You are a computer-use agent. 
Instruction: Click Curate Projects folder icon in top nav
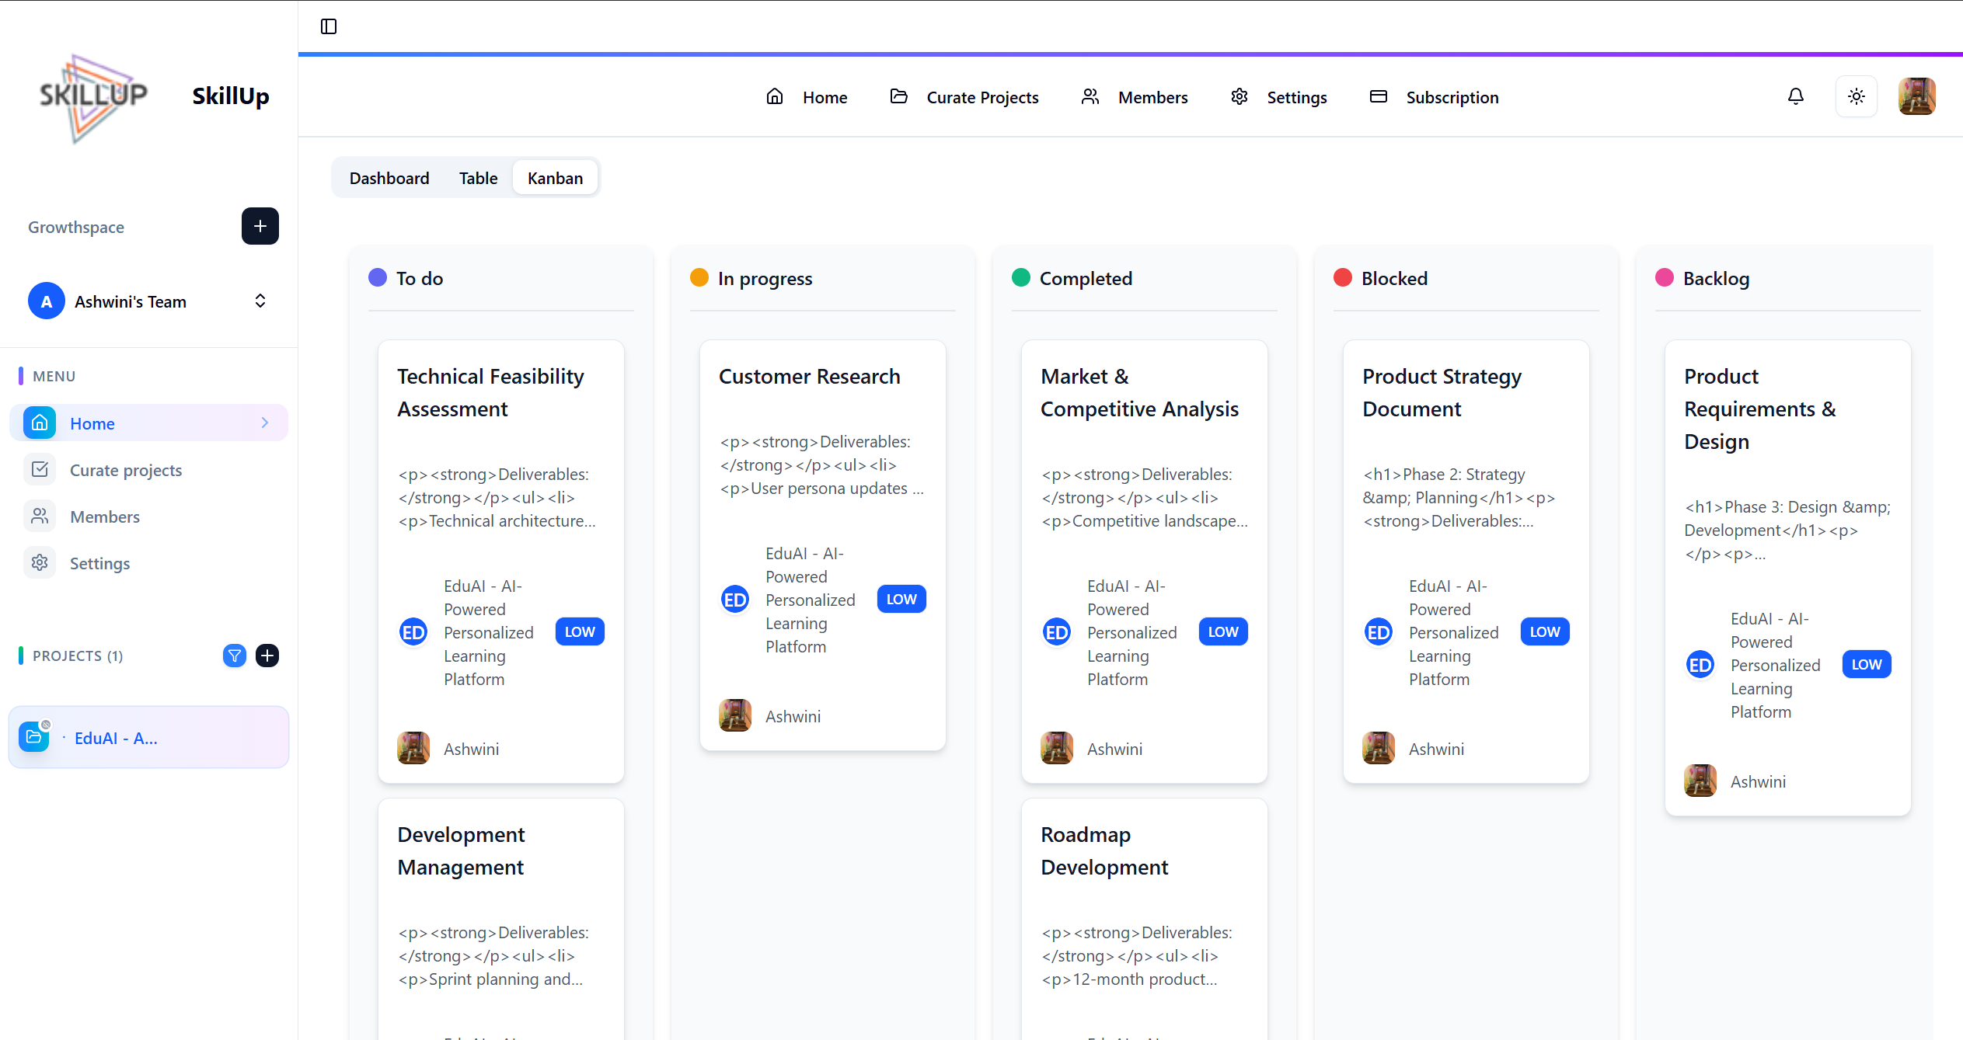click(x=898, y=96)
